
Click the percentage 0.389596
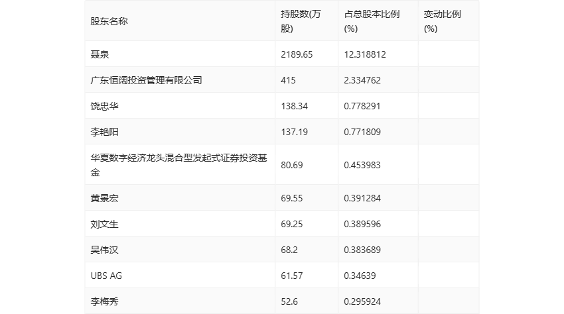click(362, 224)
